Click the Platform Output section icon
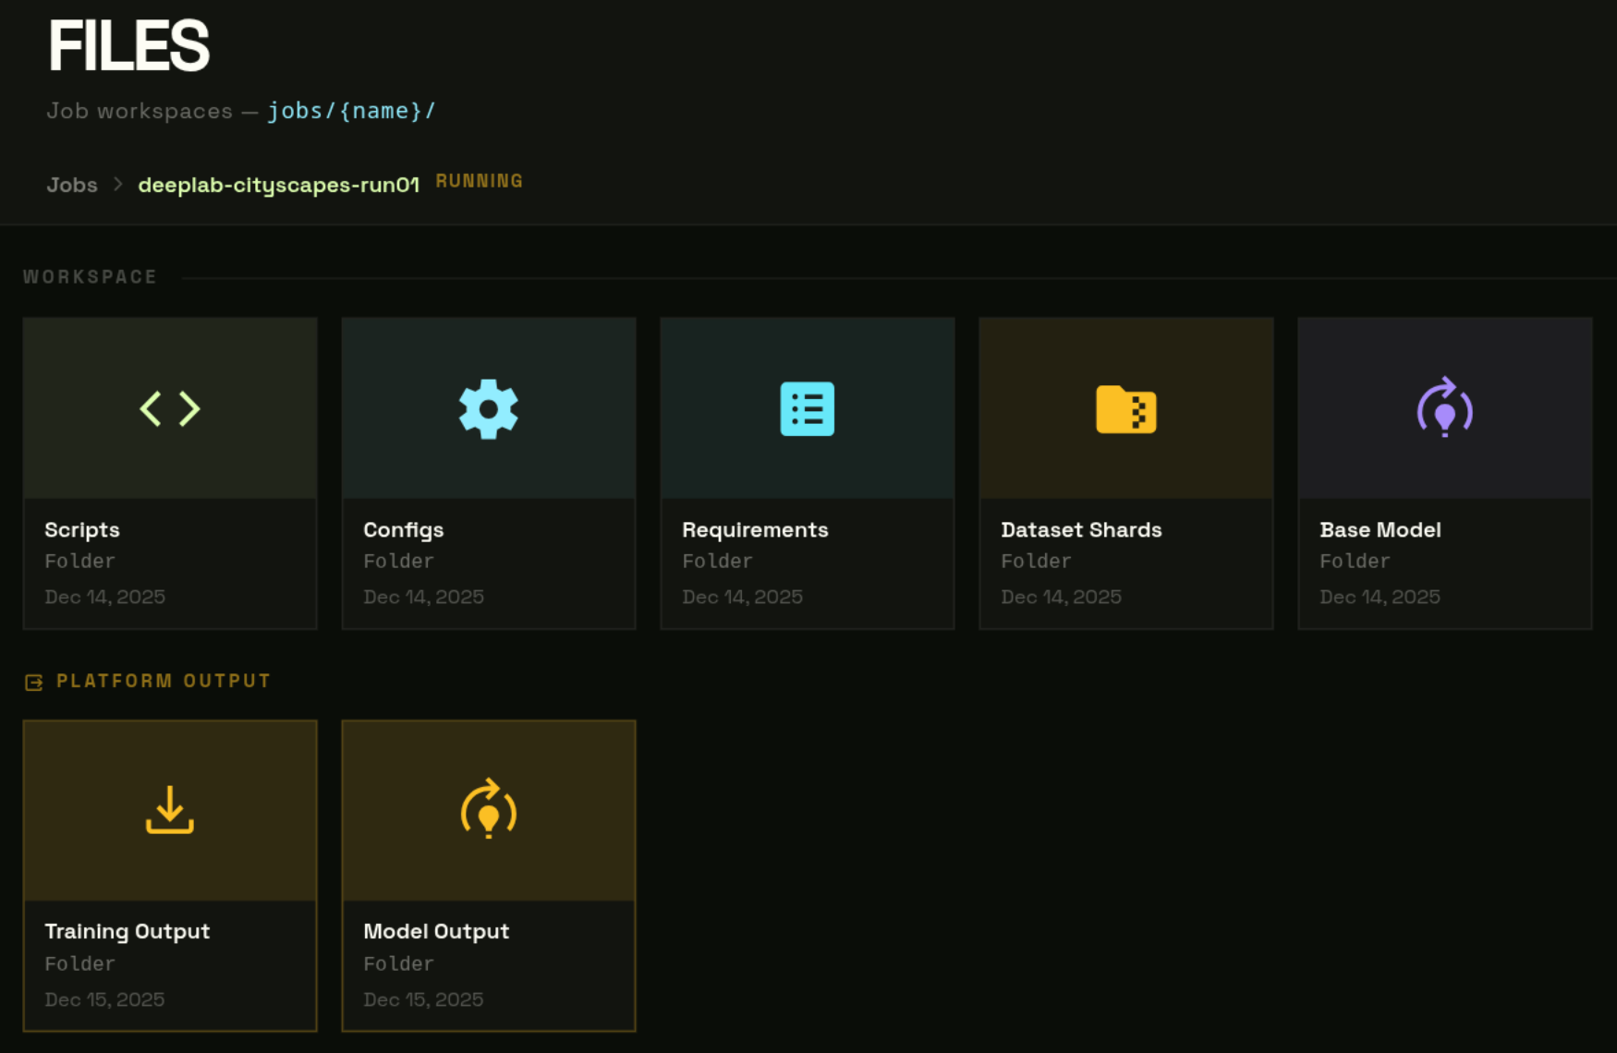Viewport: 1617px width, 1053px height. click(34, 683)
